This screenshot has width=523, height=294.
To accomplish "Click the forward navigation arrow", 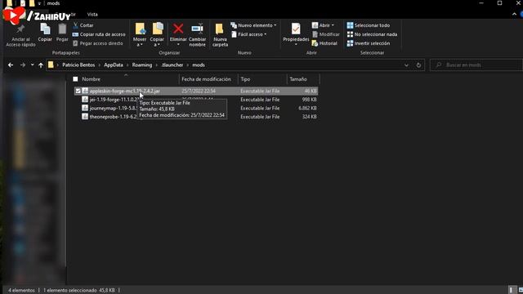I will click(23, 65).
